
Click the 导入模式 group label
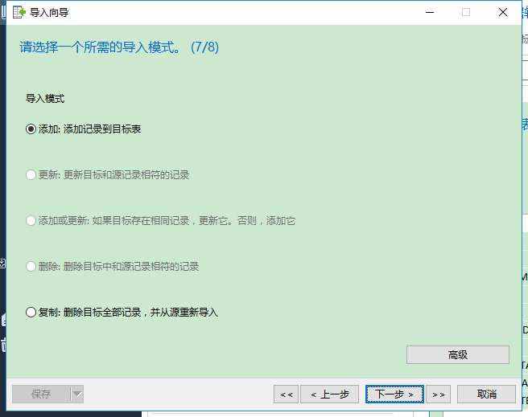pos(45,99)
